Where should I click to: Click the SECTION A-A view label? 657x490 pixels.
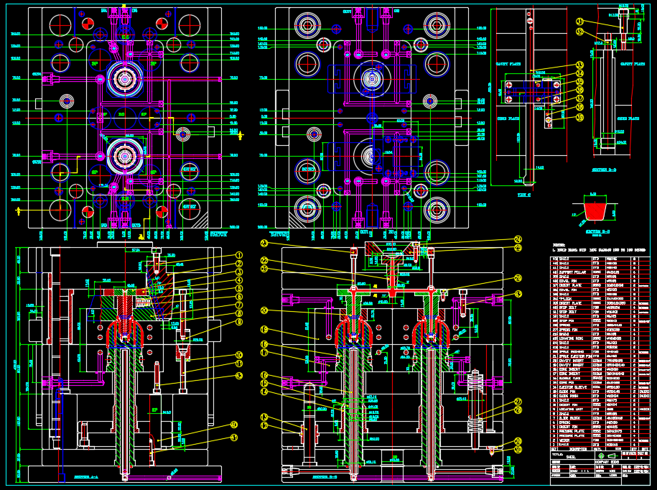pyautogui.click(x=87, y=477)
